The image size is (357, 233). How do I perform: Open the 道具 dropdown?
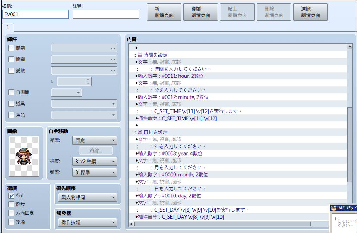point(84,104)
